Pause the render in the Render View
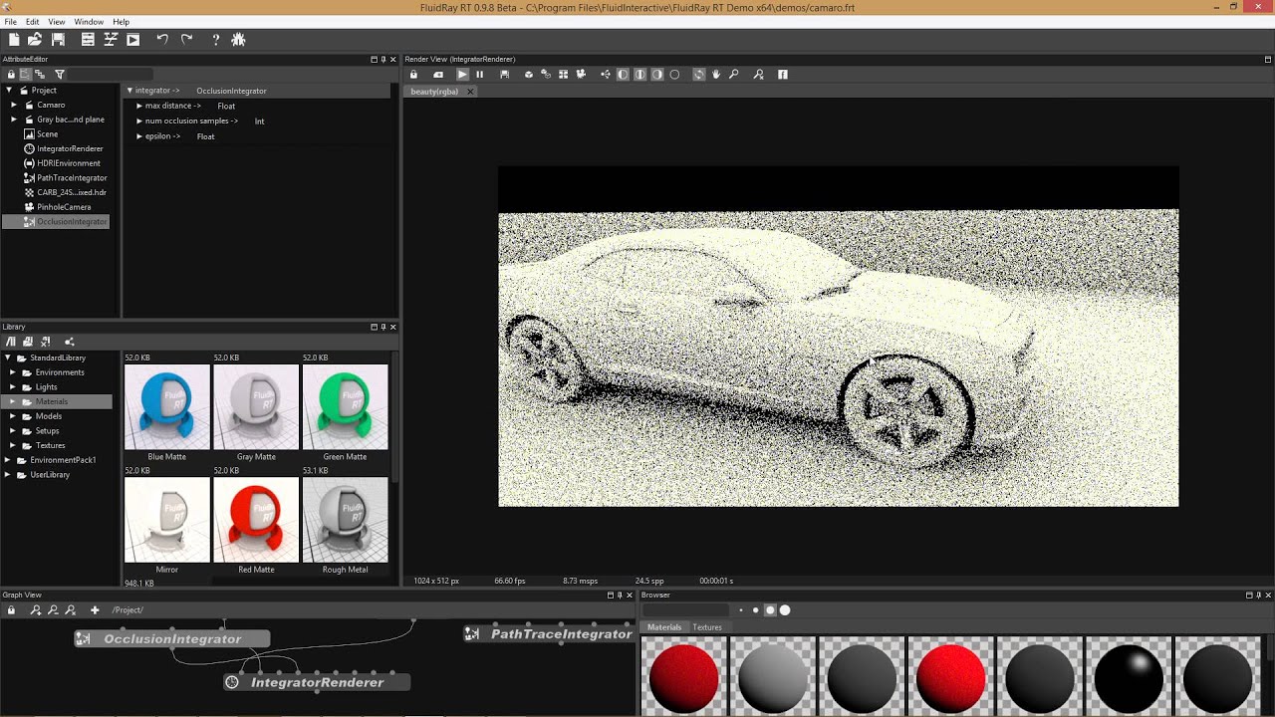This screenshot has height=717, width=1275. click(479, 75)
